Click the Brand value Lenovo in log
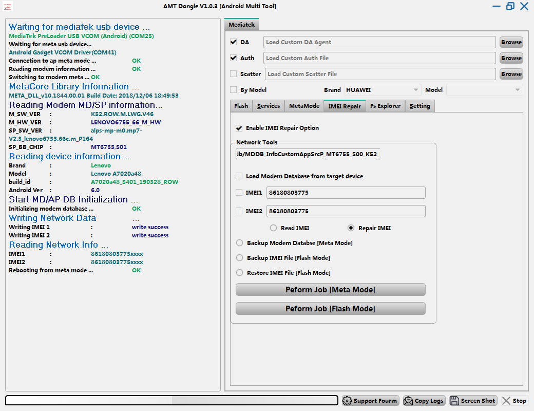534x411 pixels. [x=101, y=165]
